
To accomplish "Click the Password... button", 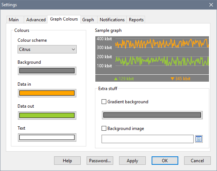I will [100, 161].
